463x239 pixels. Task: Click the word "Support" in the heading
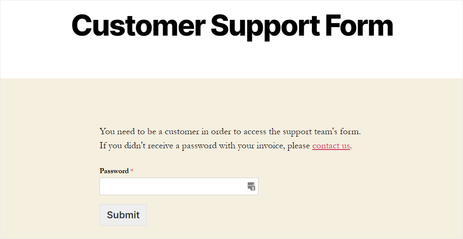point(265,26)
